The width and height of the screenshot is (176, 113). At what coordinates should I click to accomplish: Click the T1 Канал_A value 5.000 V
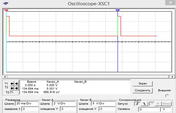(x=52, y=85)
